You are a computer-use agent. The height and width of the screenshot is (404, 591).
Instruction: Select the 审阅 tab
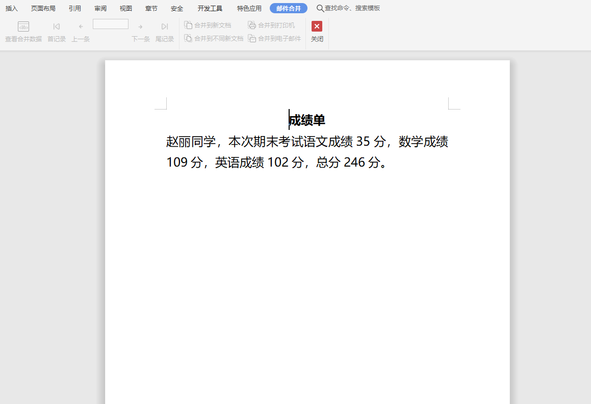(100, 8)
